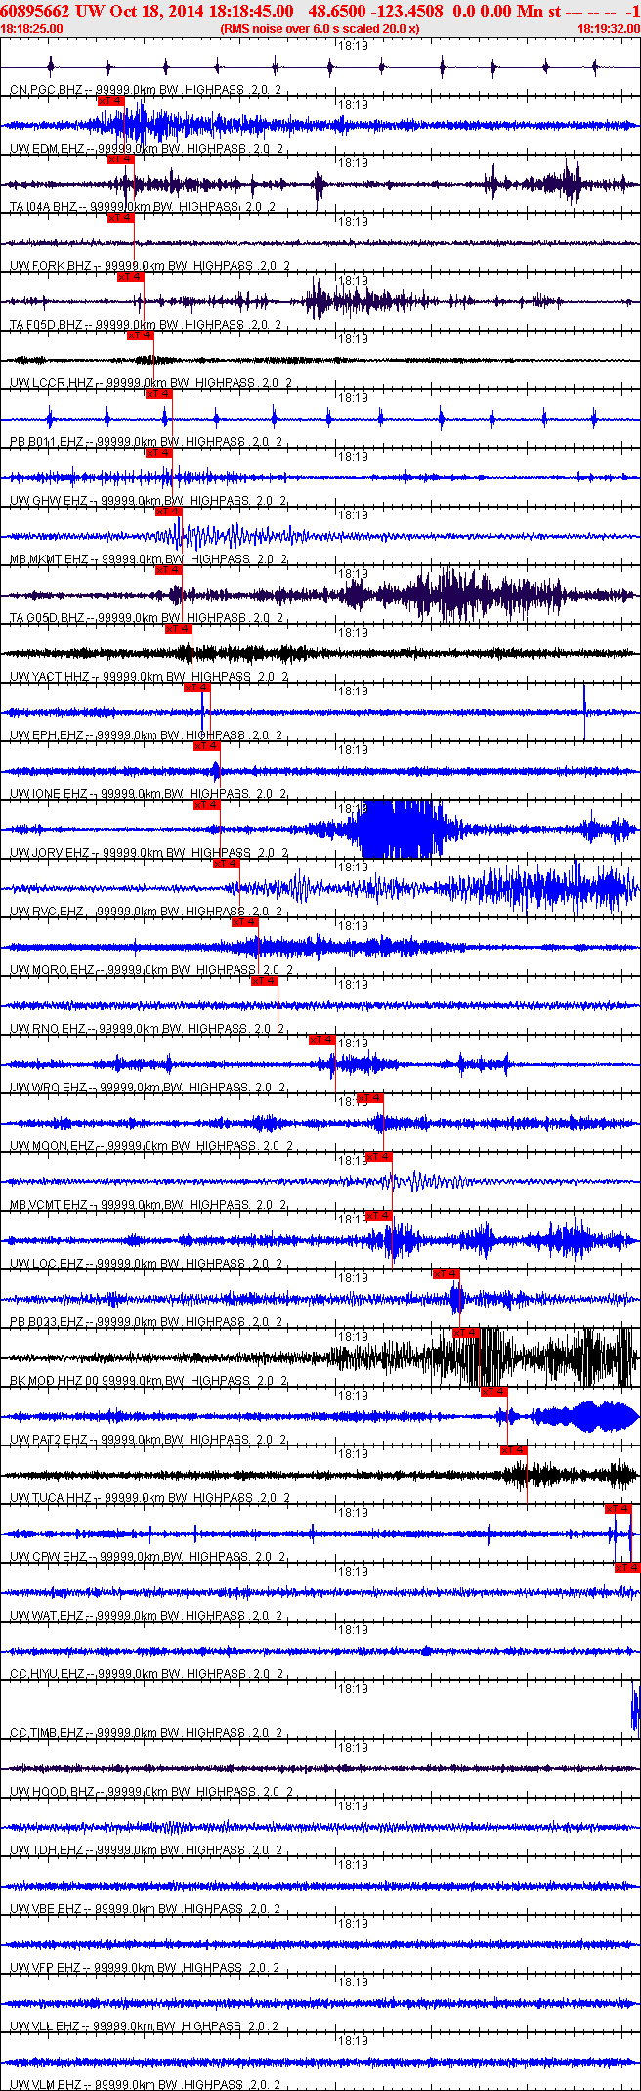Click the TA.G05D.BHZ station label
The height and width of the screenshot is (2091, 641).
[x=48, y=618]
